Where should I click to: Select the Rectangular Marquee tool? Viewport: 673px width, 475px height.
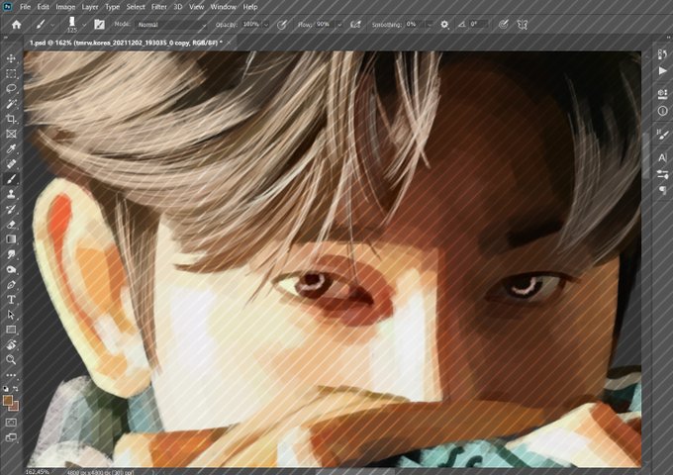point(11,73)
